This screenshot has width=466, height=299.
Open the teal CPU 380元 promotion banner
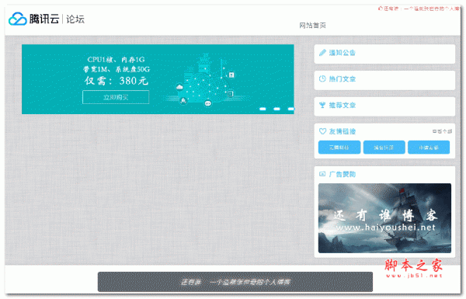(158, 79)
